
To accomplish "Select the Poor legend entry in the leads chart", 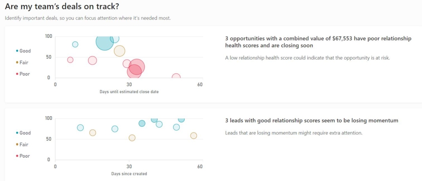I will (24, 156).
